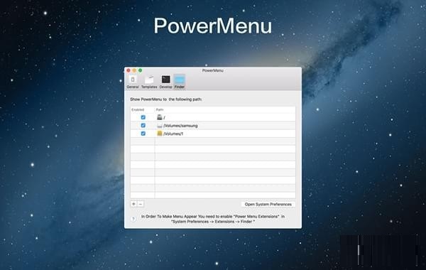Open help with the question mark button
The height and width of the screenshot is (270, 426).
133,219
